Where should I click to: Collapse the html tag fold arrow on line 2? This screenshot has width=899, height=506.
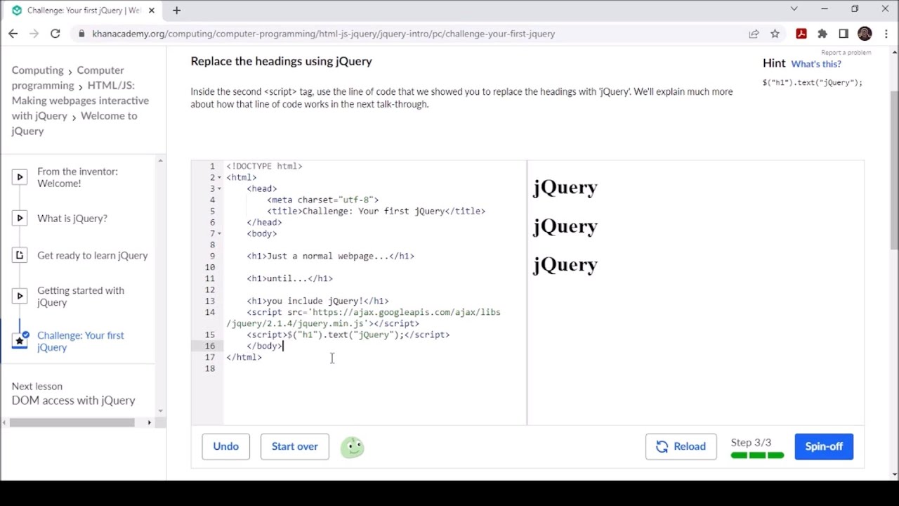pos(219,177)
